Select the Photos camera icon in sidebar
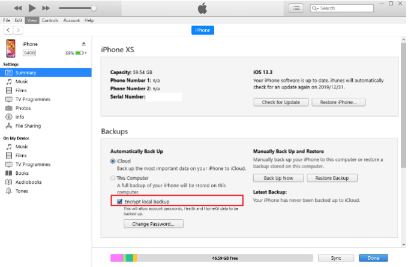The width and height of the screenshot is (408, 267). click(x=9, y=108)
